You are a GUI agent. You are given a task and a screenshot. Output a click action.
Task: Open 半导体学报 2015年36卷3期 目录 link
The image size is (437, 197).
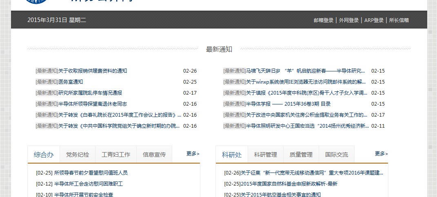coord(288,104)
